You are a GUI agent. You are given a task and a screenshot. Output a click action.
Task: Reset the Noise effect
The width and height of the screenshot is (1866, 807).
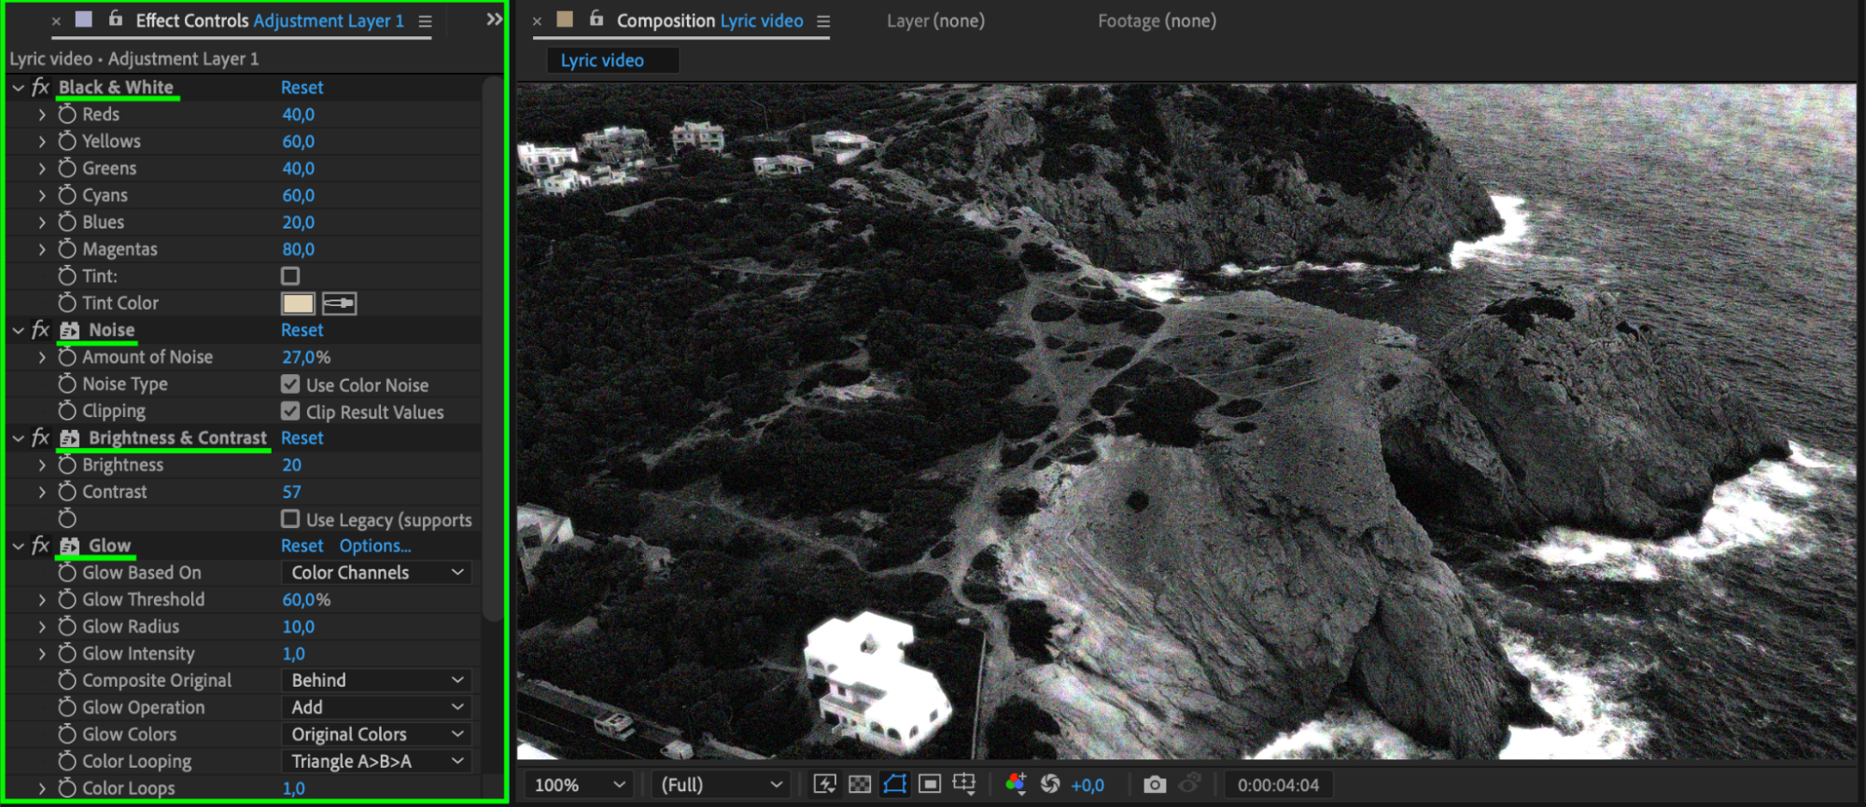click(302, 330)
